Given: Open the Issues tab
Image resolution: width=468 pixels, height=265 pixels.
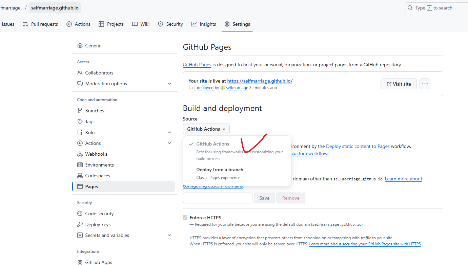Looking at the screenshot, I should [8, 24].
